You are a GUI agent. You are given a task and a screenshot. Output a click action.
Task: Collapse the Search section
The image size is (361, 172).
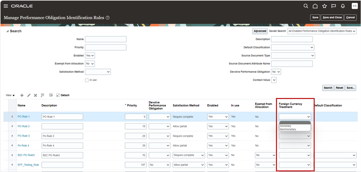pos(7,31)
